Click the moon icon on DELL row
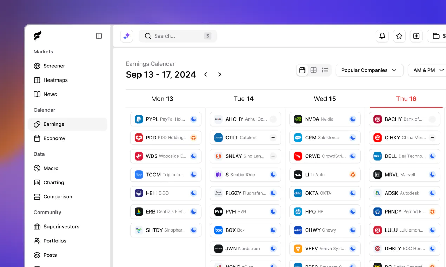The height and width of the screenshot is (267, 446). (x=433, y=156)
